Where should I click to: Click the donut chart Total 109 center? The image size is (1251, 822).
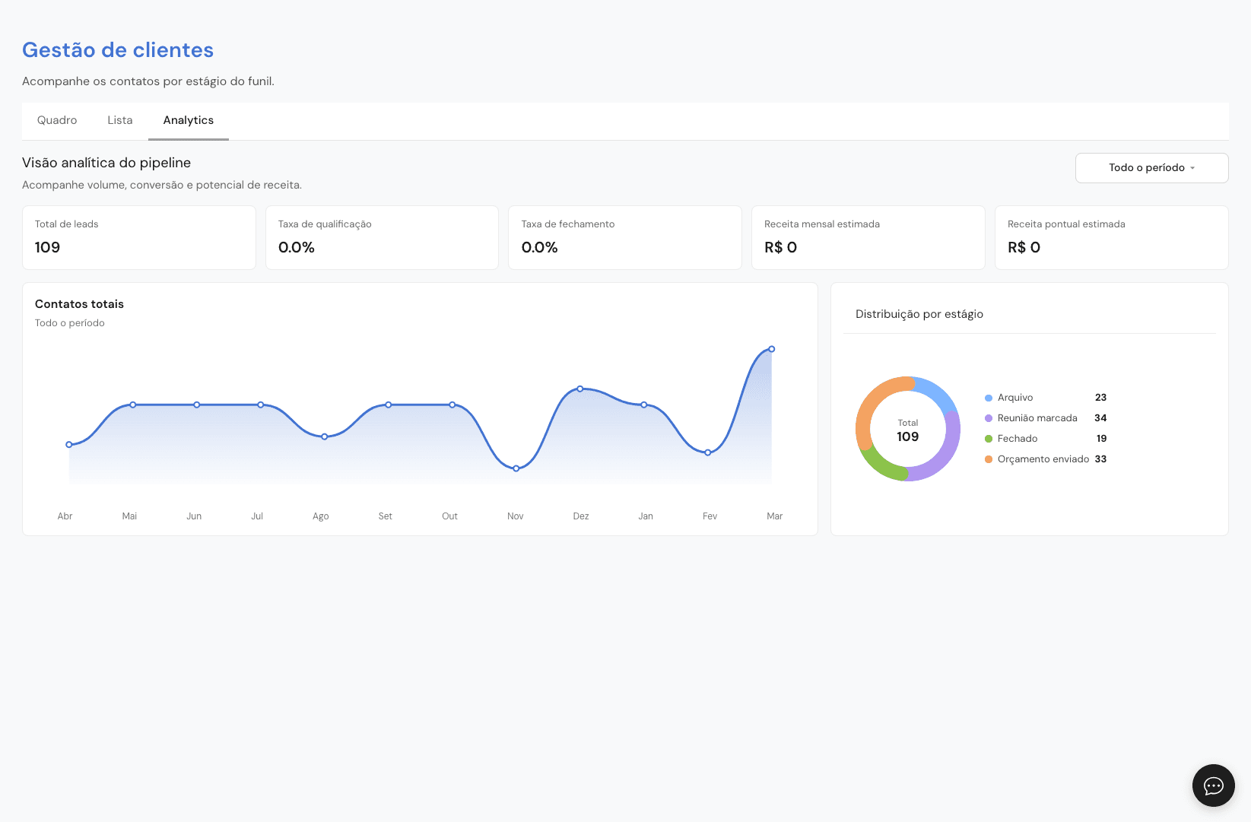coord(908,430)
